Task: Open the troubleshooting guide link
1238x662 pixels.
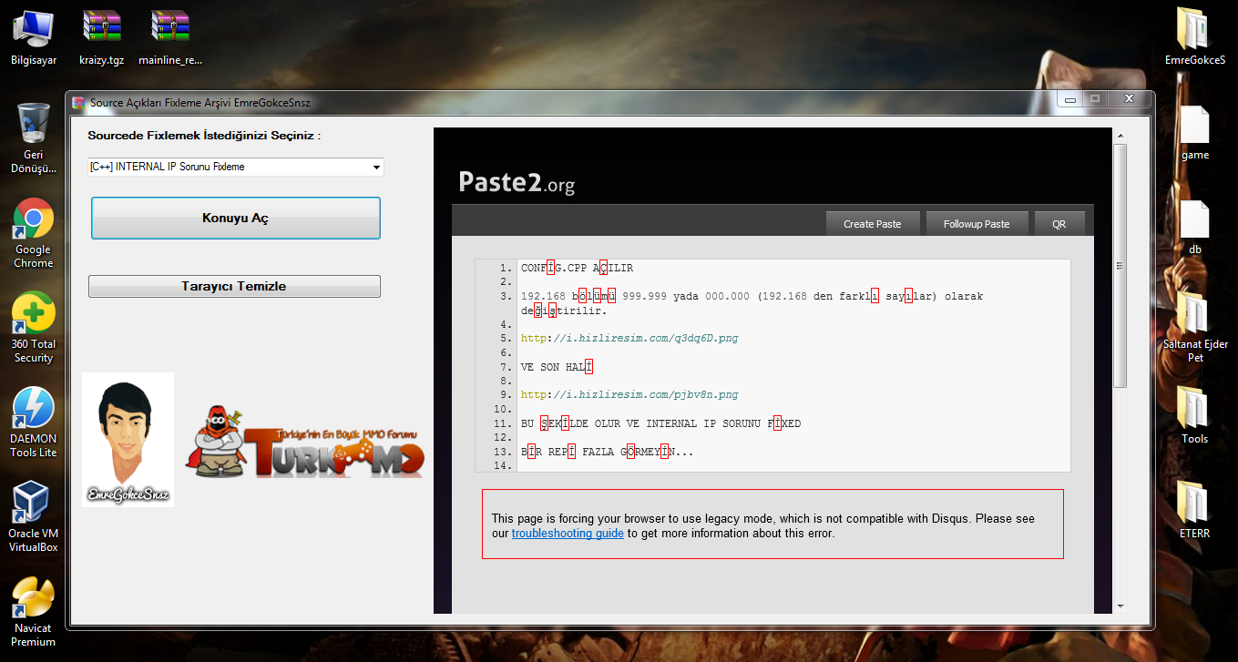Action: (x=568, y=534)
